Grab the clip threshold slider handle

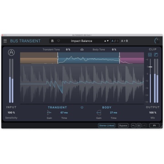pos(150,67)
